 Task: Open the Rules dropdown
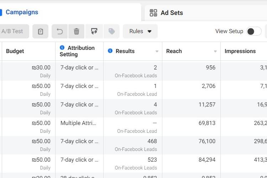[140, 31]
